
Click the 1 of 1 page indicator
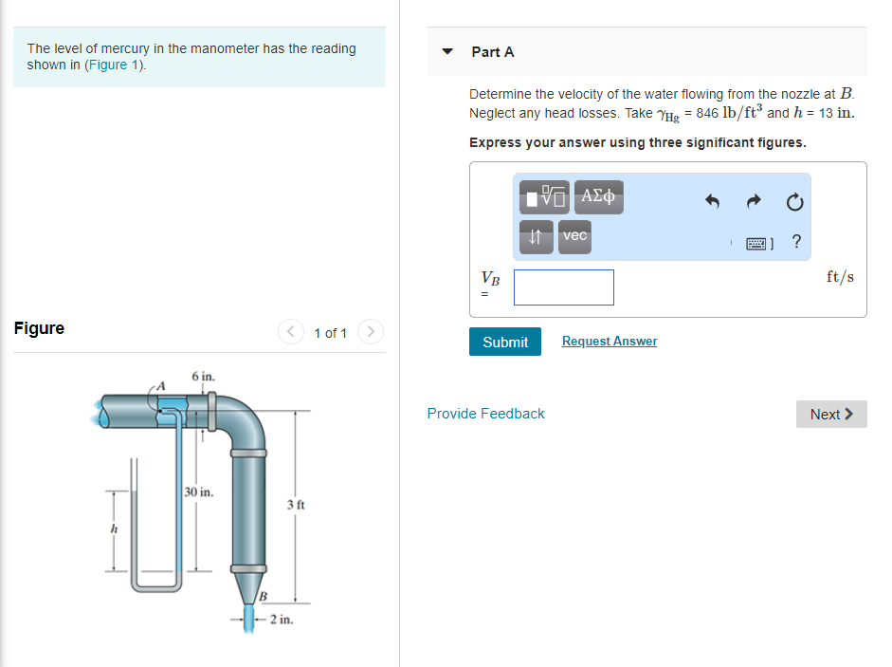point(330,333)
